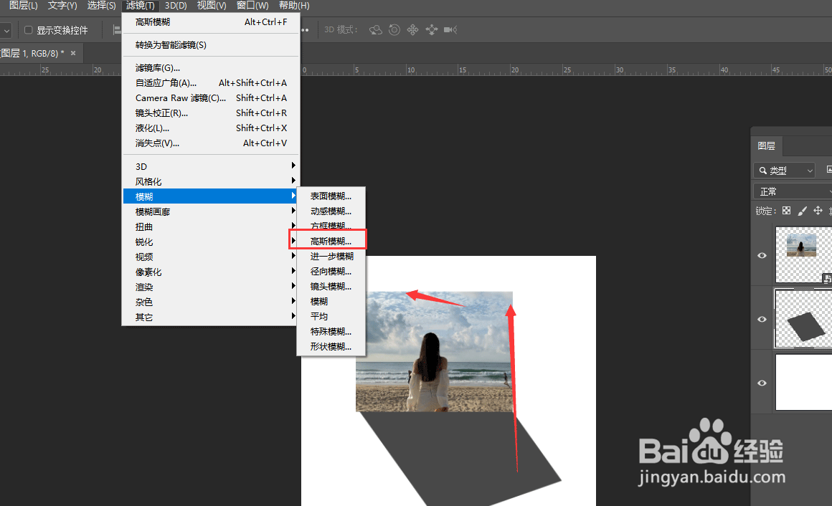
Task: Click the lock position move icon
Action: click(818, 211)
